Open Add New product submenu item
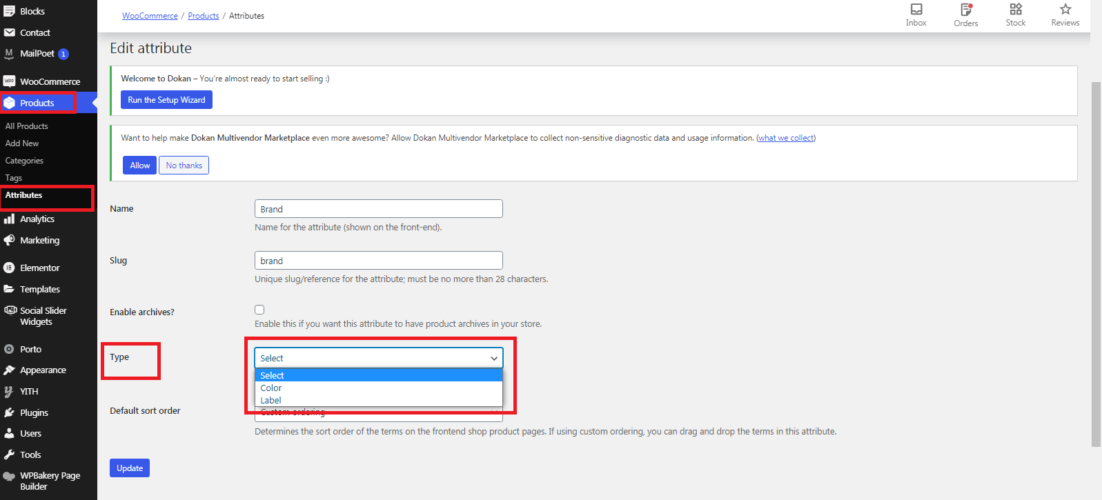 coord(22,143)
